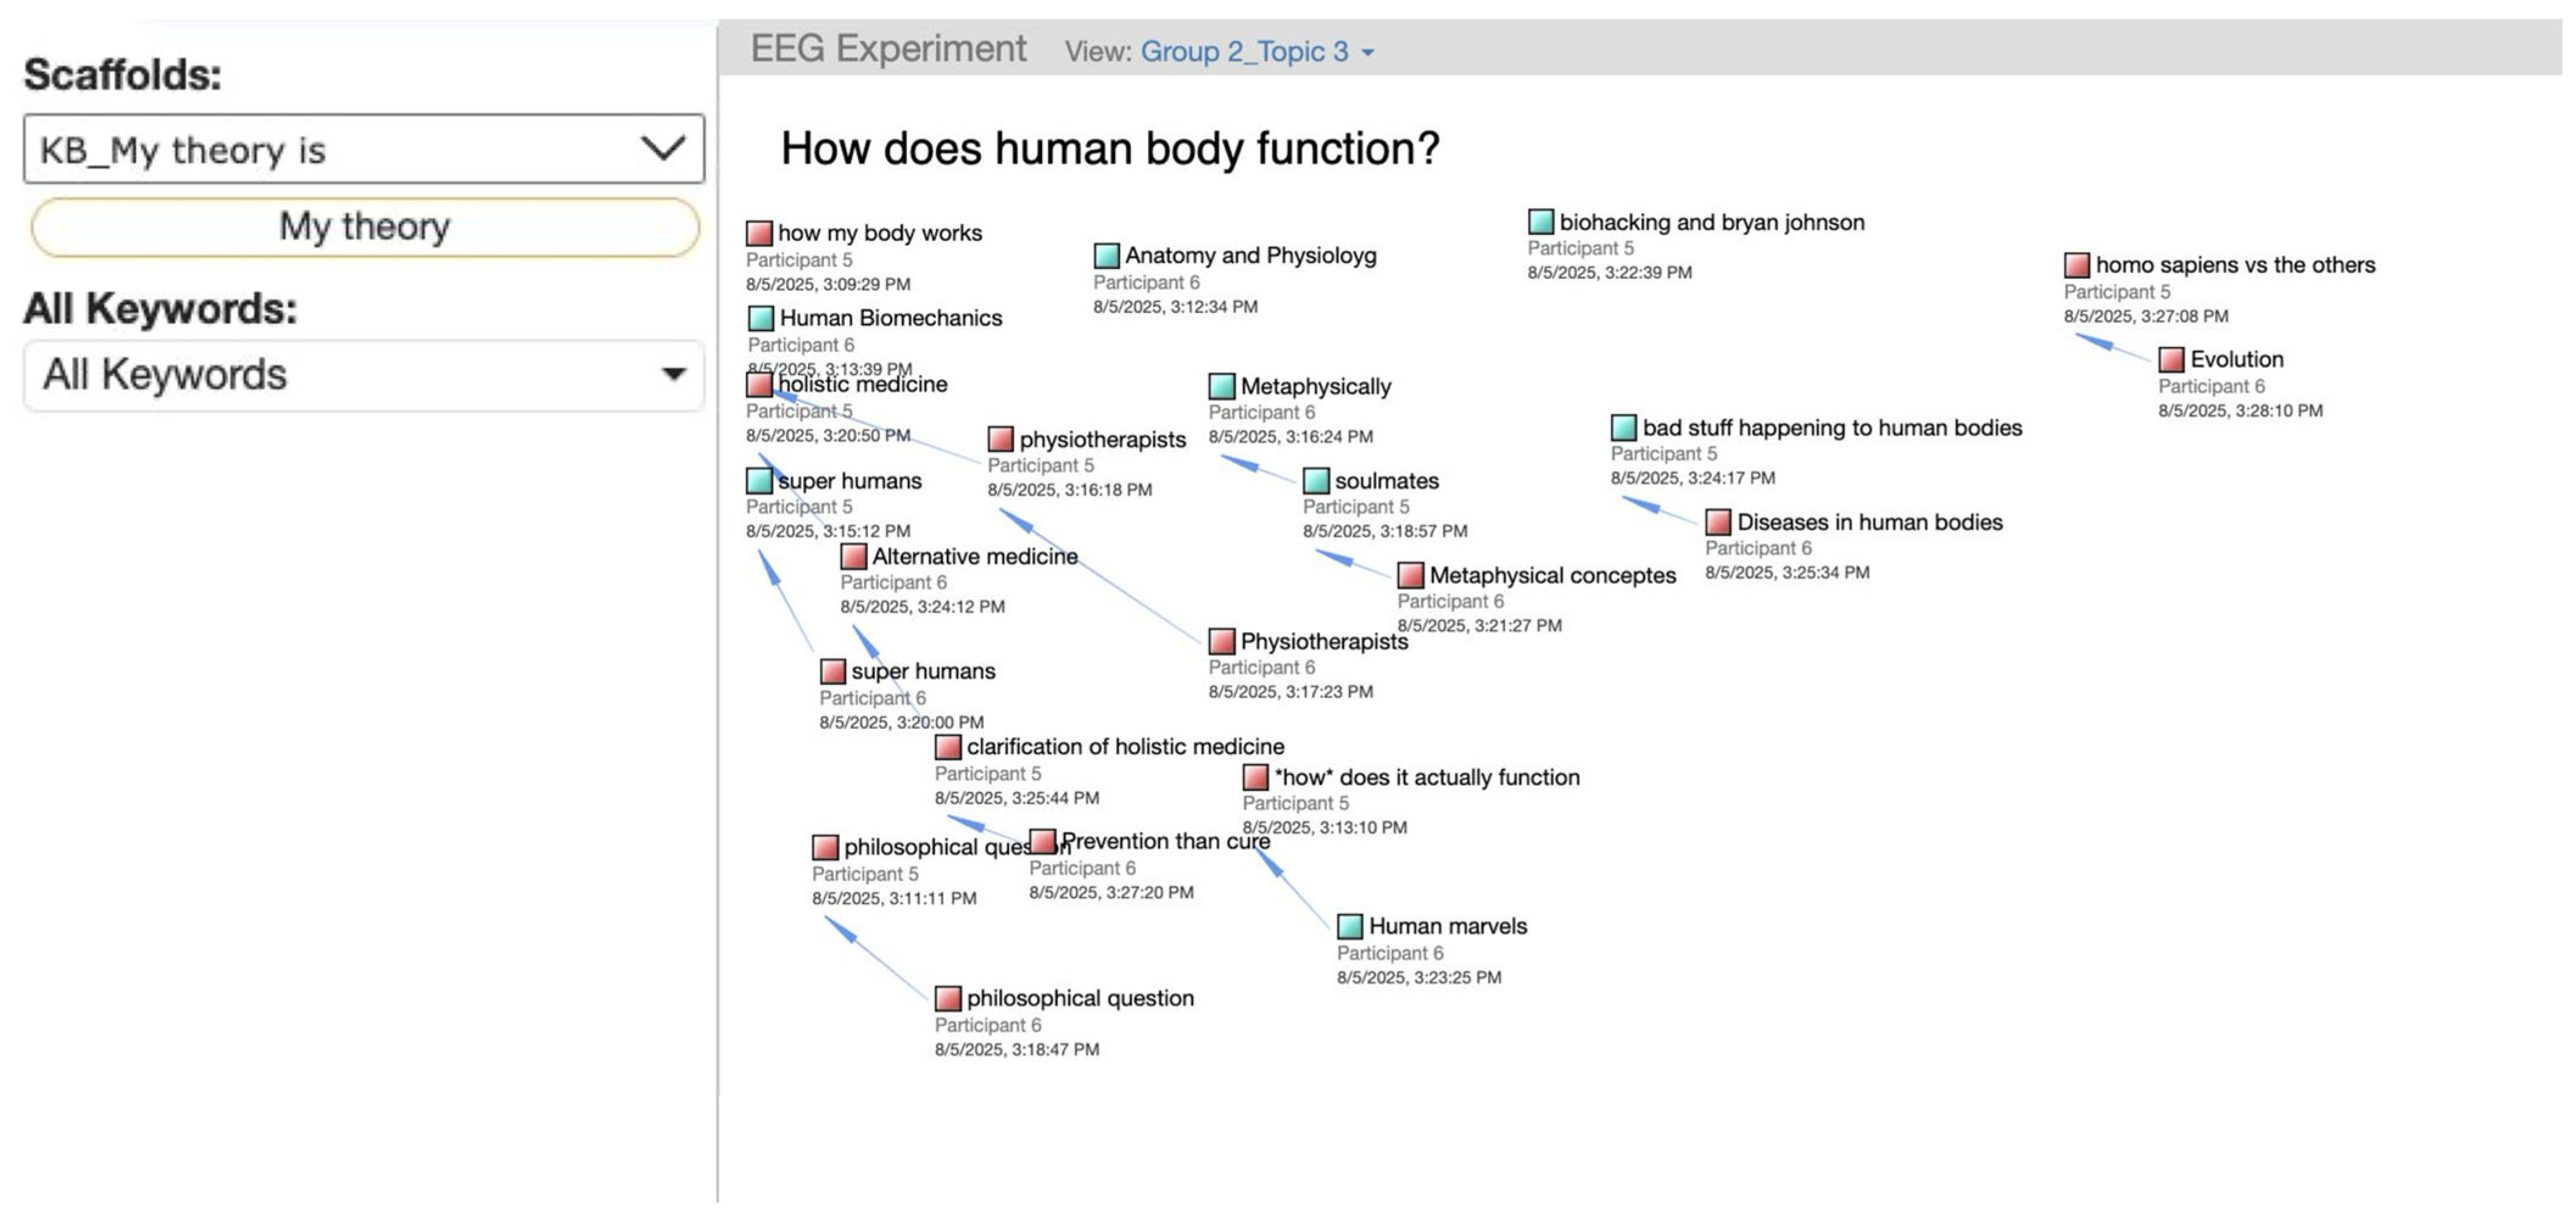Open the 'clarification of holistic medicine' note title

click(1125, 747)
